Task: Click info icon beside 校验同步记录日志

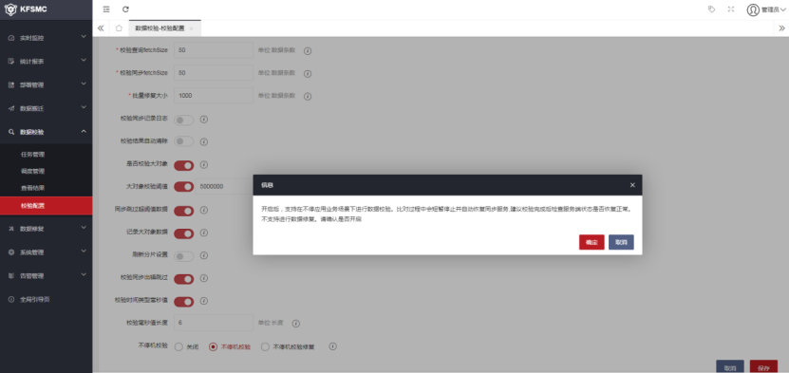Action: point(204,120)
